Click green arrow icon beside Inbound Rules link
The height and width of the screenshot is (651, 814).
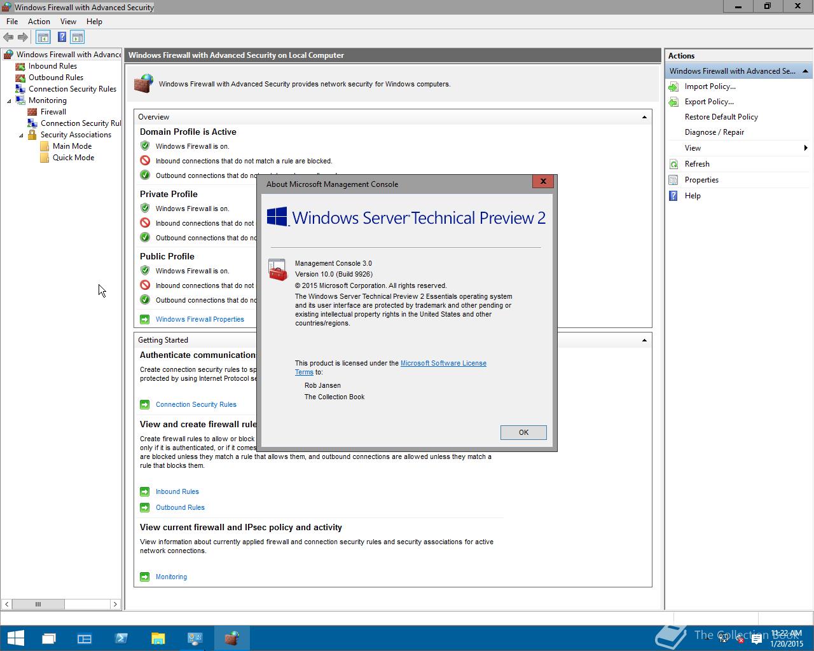[144, 491]
